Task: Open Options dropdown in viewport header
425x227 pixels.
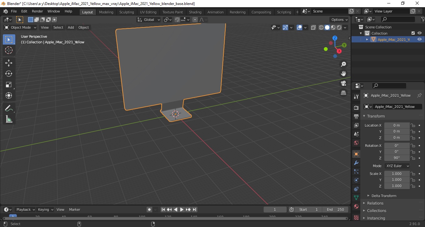Action: [339, 20]
